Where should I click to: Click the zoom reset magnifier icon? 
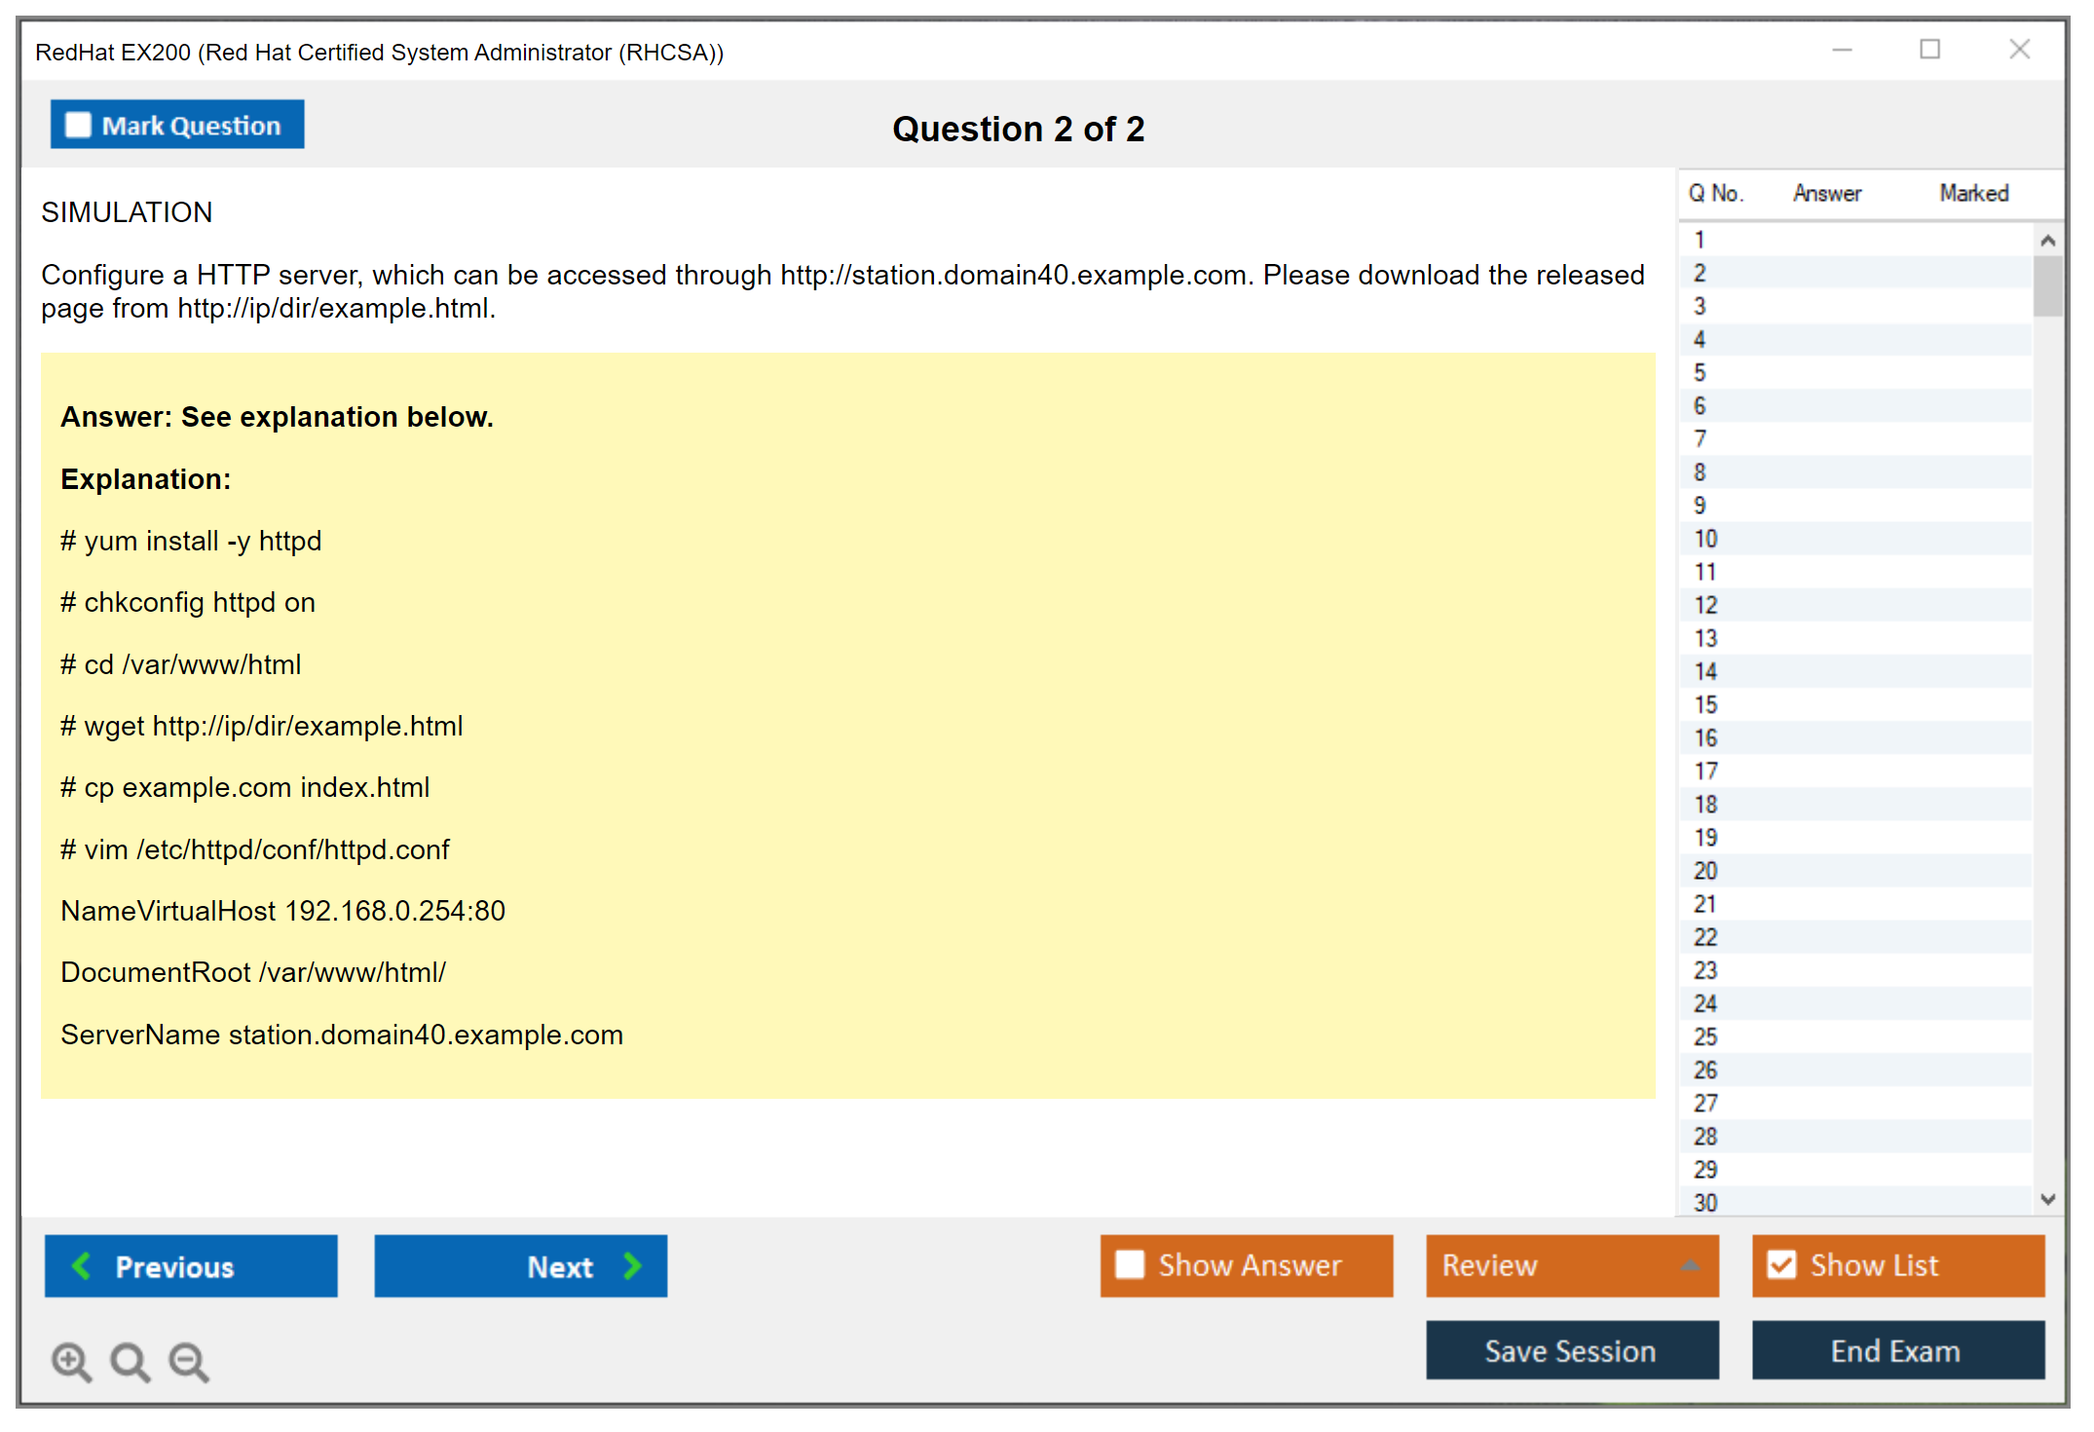130,1361
